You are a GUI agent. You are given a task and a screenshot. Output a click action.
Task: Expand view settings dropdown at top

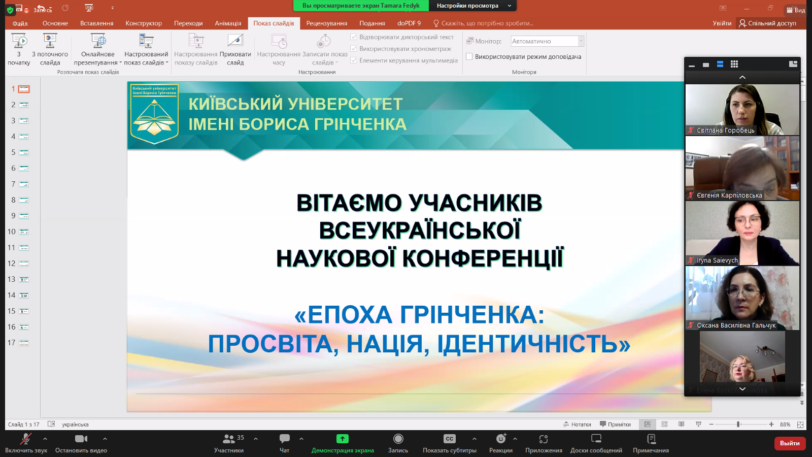pyautogui.click(x=510, y=6)
